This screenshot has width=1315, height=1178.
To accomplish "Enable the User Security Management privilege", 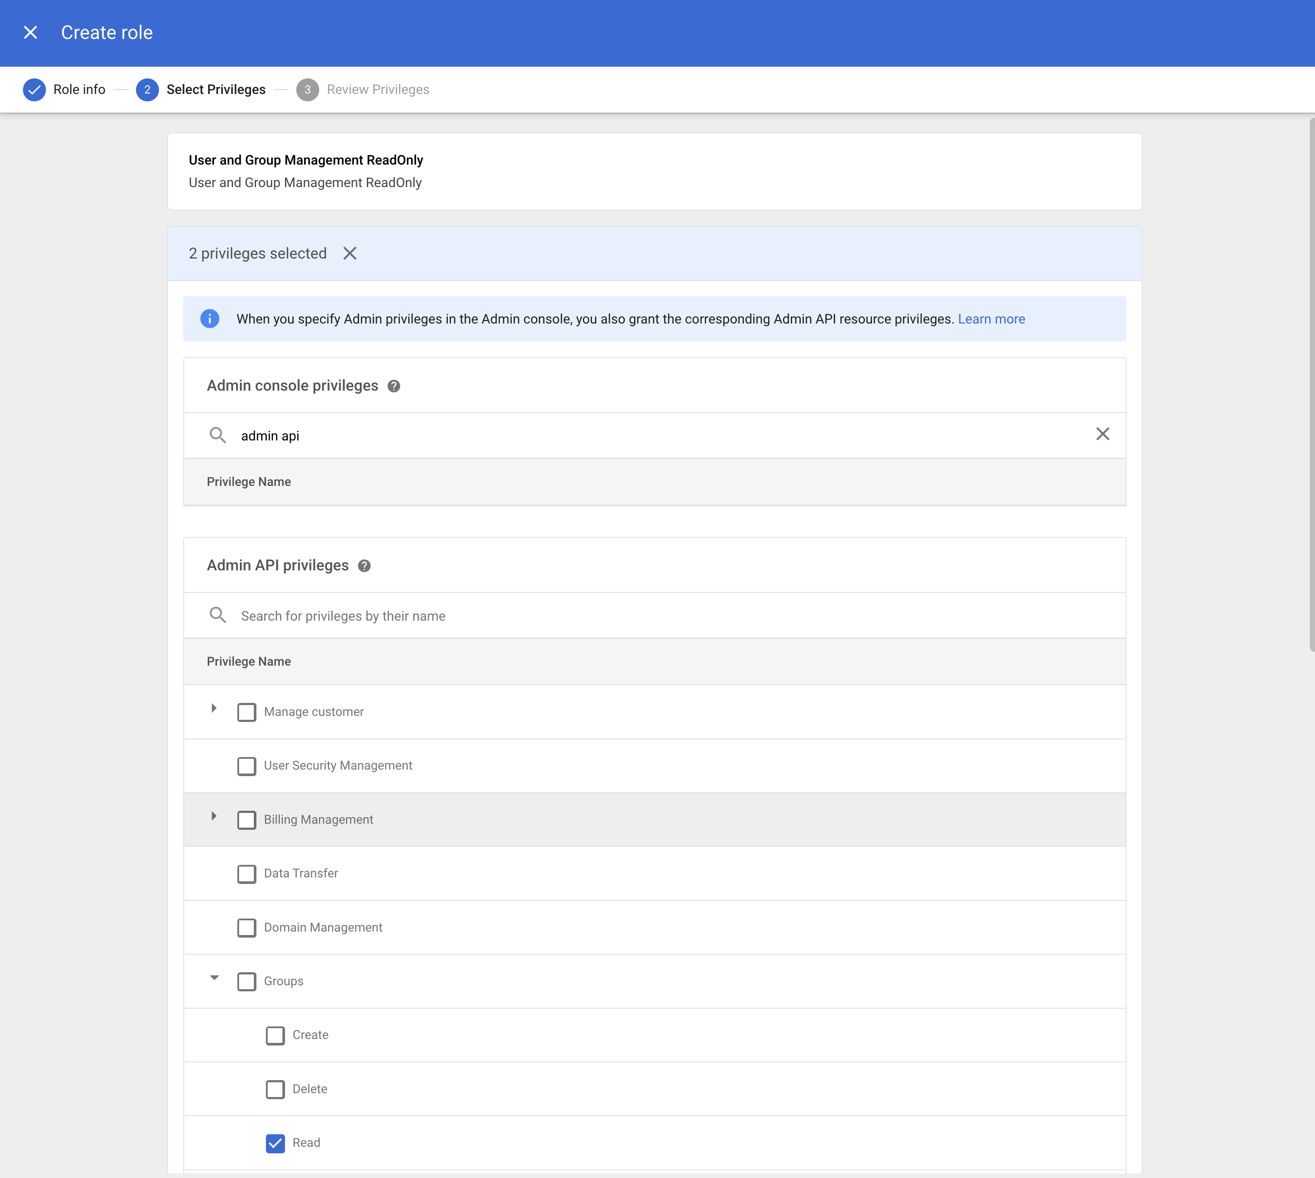I will click(247, 766).
